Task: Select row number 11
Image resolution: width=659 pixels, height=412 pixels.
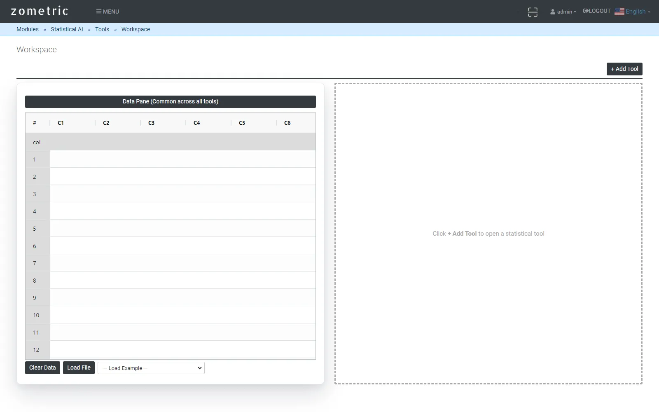Action: pos(37,332)
